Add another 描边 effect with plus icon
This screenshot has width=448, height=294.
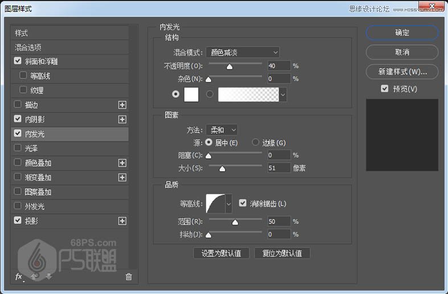pos(122,105)
